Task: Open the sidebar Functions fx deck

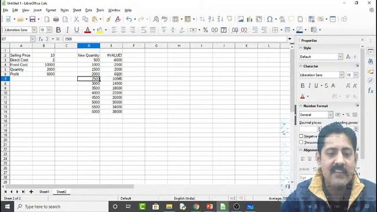Action: pyautogui.click(x=371, y=90)
